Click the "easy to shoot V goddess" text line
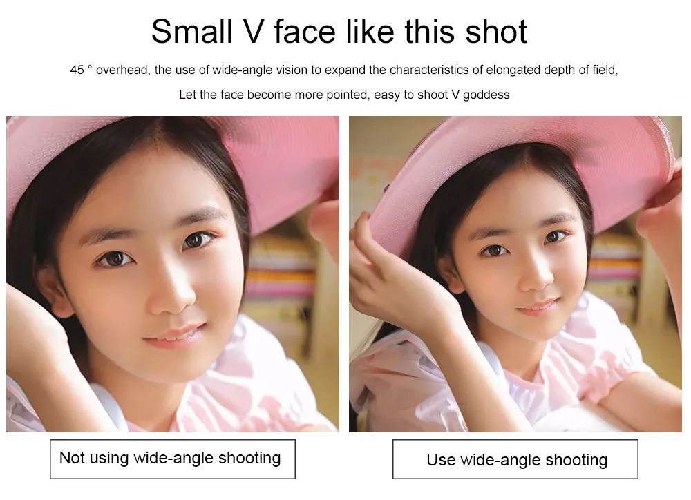Viewport: 691px width, 500px height. 442,95
